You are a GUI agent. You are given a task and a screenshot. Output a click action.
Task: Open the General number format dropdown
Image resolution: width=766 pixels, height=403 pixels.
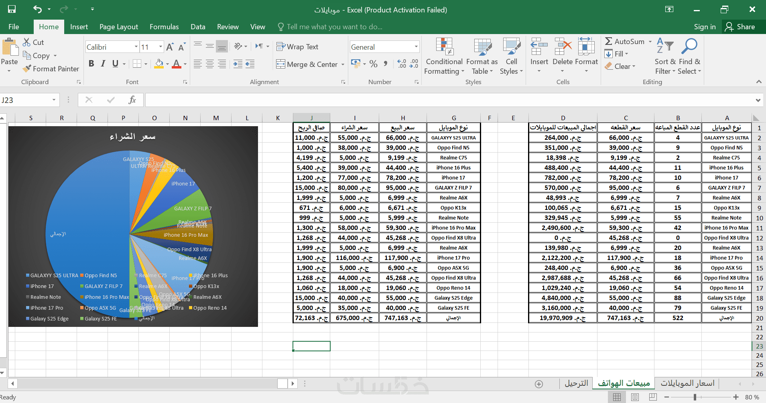(416, 47)
